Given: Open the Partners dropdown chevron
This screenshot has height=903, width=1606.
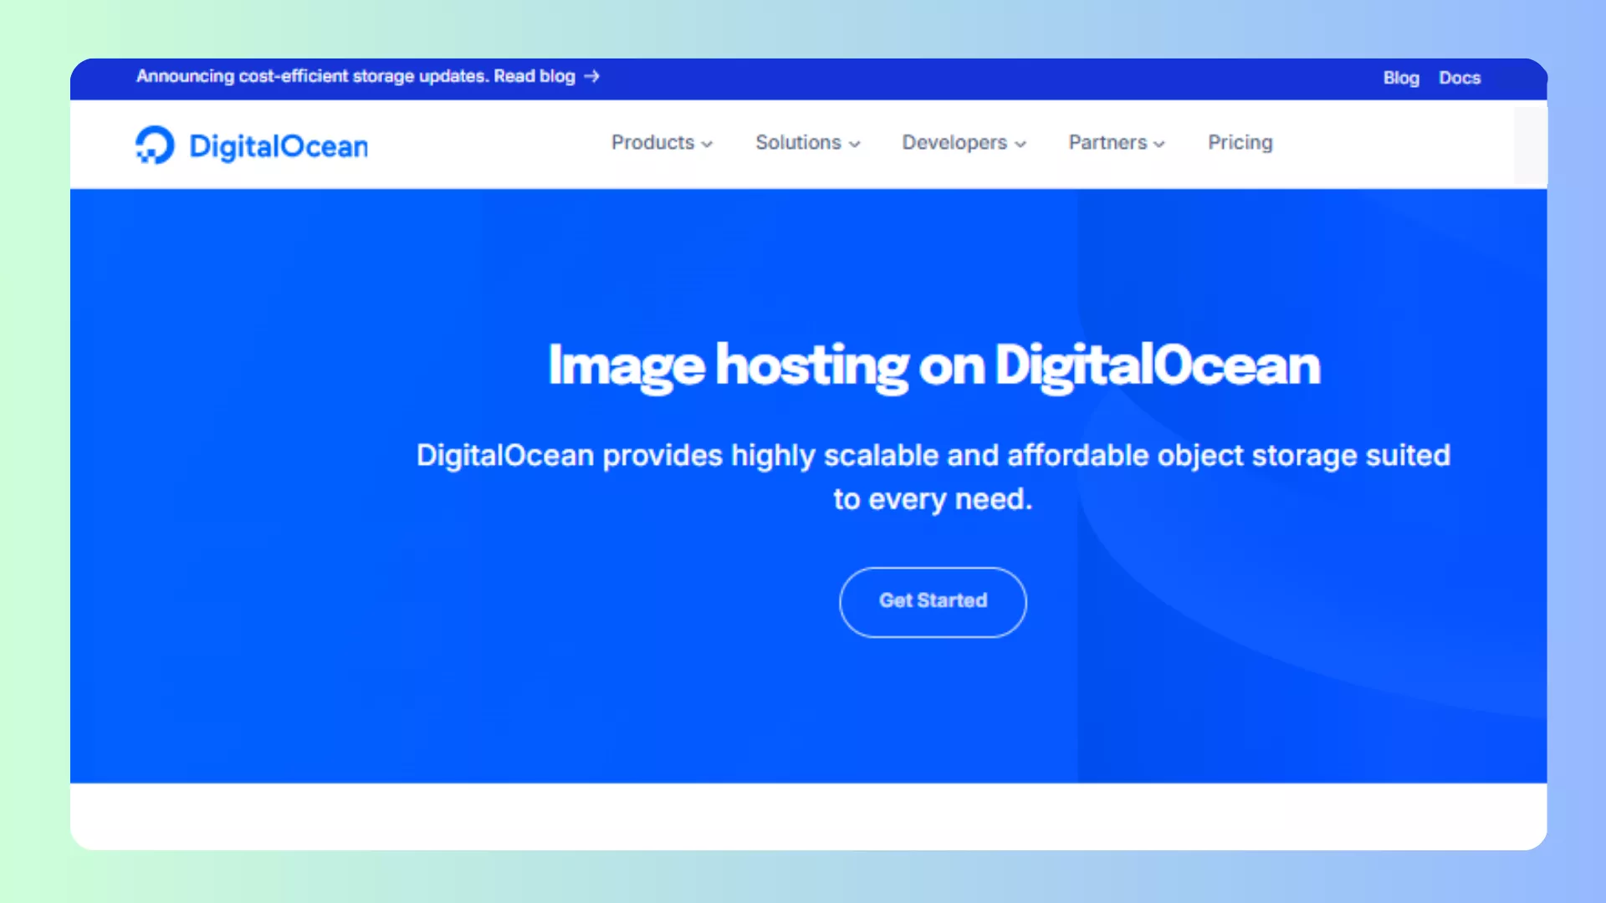Looking at the screenshot, I should (1159, 144).
